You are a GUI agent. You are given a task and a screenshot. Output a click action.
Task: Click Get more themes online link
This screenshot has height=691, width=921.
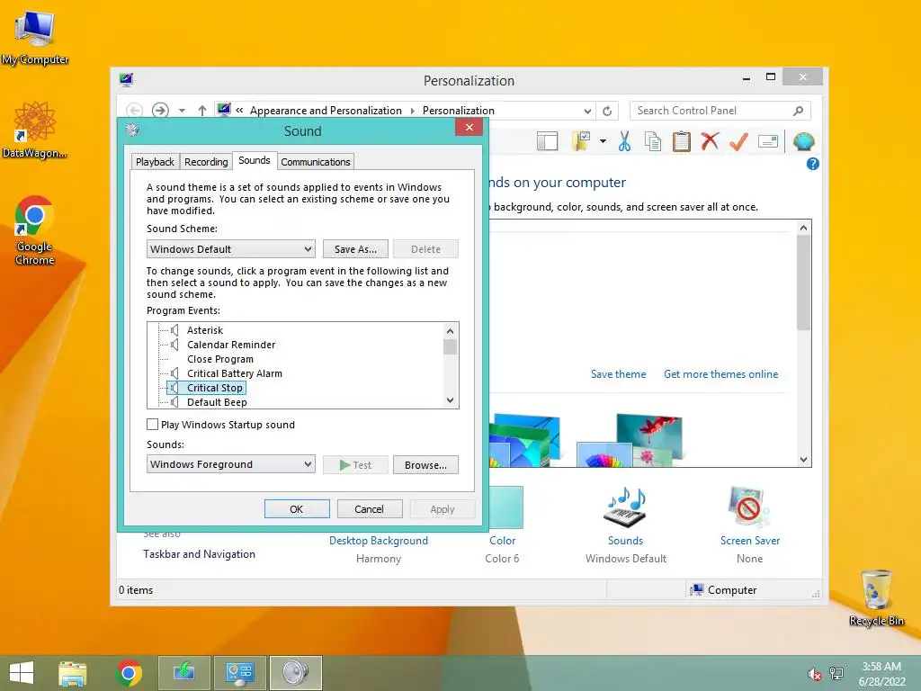click(x=720, y=374)
